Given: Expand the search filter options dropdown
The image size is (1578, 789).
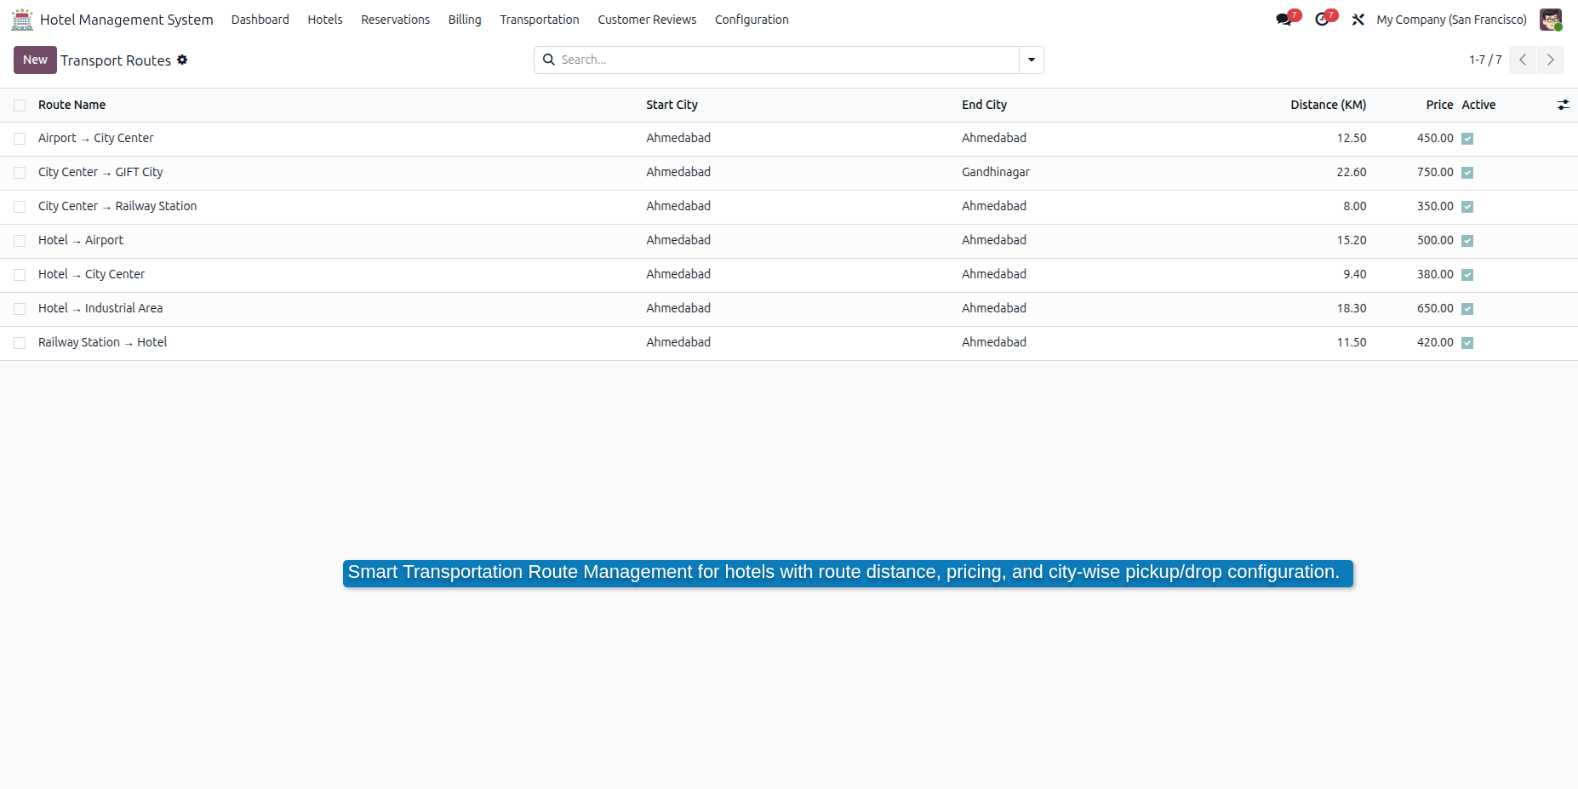Looking at the screenshot, I should point(1032,60).
